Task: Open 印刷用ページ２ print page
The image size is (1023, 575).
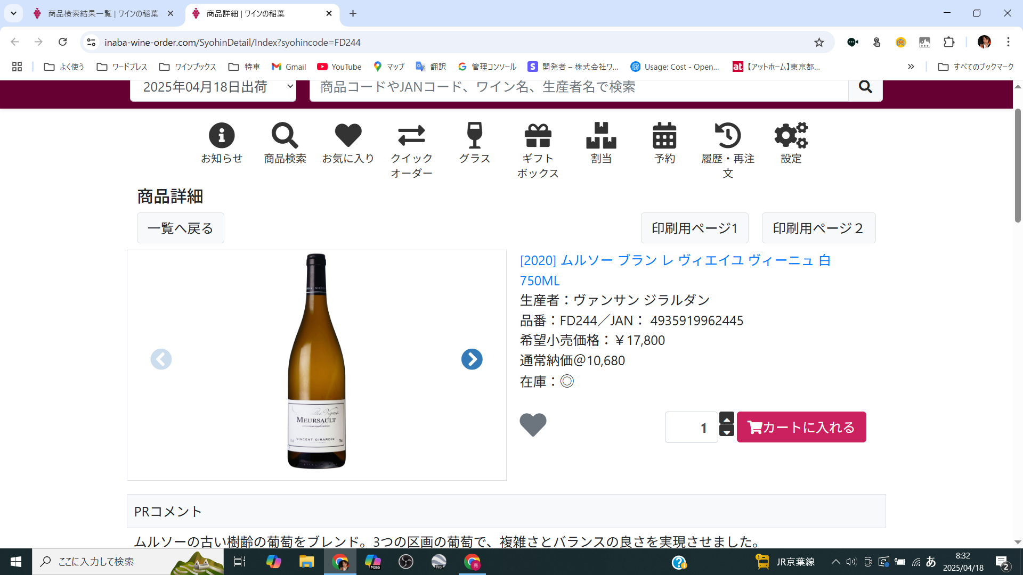Action: click(818, 228)
